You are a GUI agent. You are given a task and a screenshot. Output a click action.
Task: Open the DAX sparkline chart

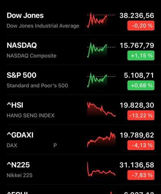pyautogui.click(x=101, y=139)
